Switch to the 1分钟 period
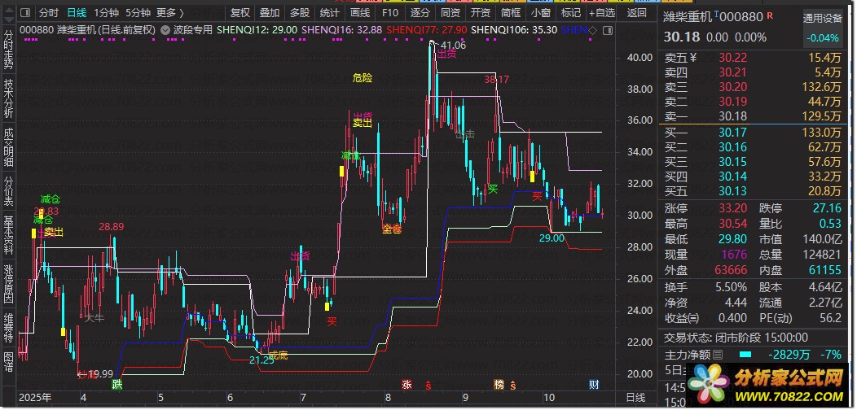Screen dimensions: 857x410 (106, 12)
